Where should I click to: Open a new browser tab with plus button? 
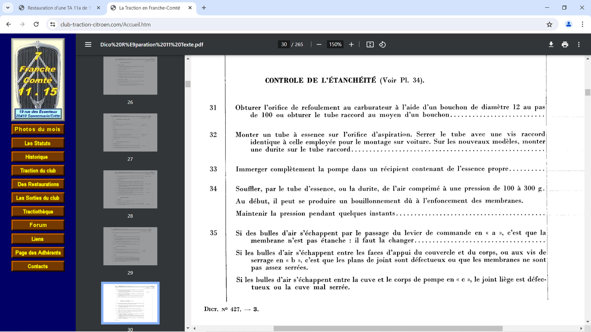coord(204,7)
